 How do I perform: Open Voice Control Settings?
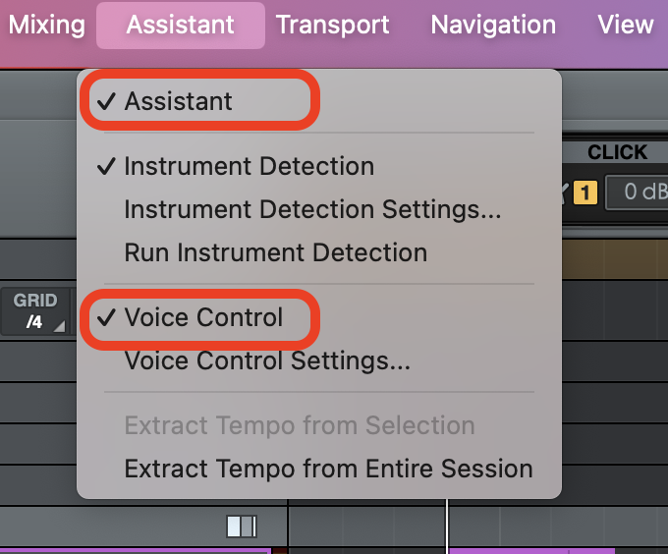pyautogui.click(x=267, y=360)
